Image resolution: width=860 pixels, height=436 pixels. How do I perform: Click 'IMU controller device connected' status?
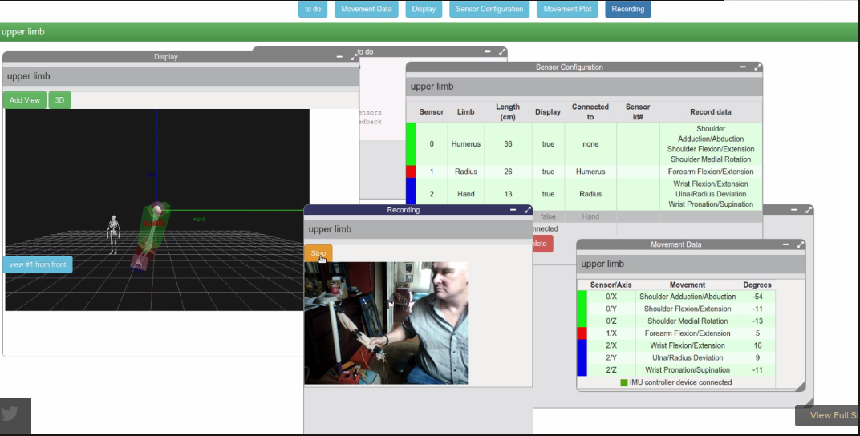[680, 382]
